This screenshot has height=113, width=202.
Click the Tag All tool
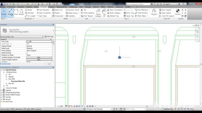[104, 13]
